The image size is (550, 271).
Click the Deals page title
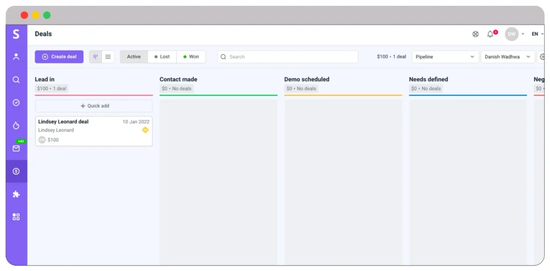point(43,34)
